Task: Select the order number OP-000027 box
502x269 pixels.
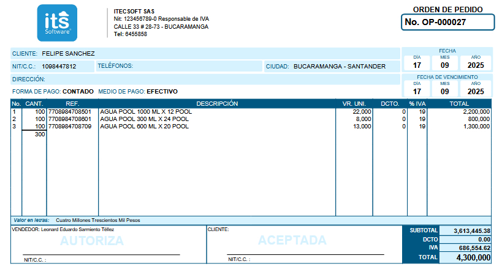Action: pyautogui.click(x=448, y=23)
